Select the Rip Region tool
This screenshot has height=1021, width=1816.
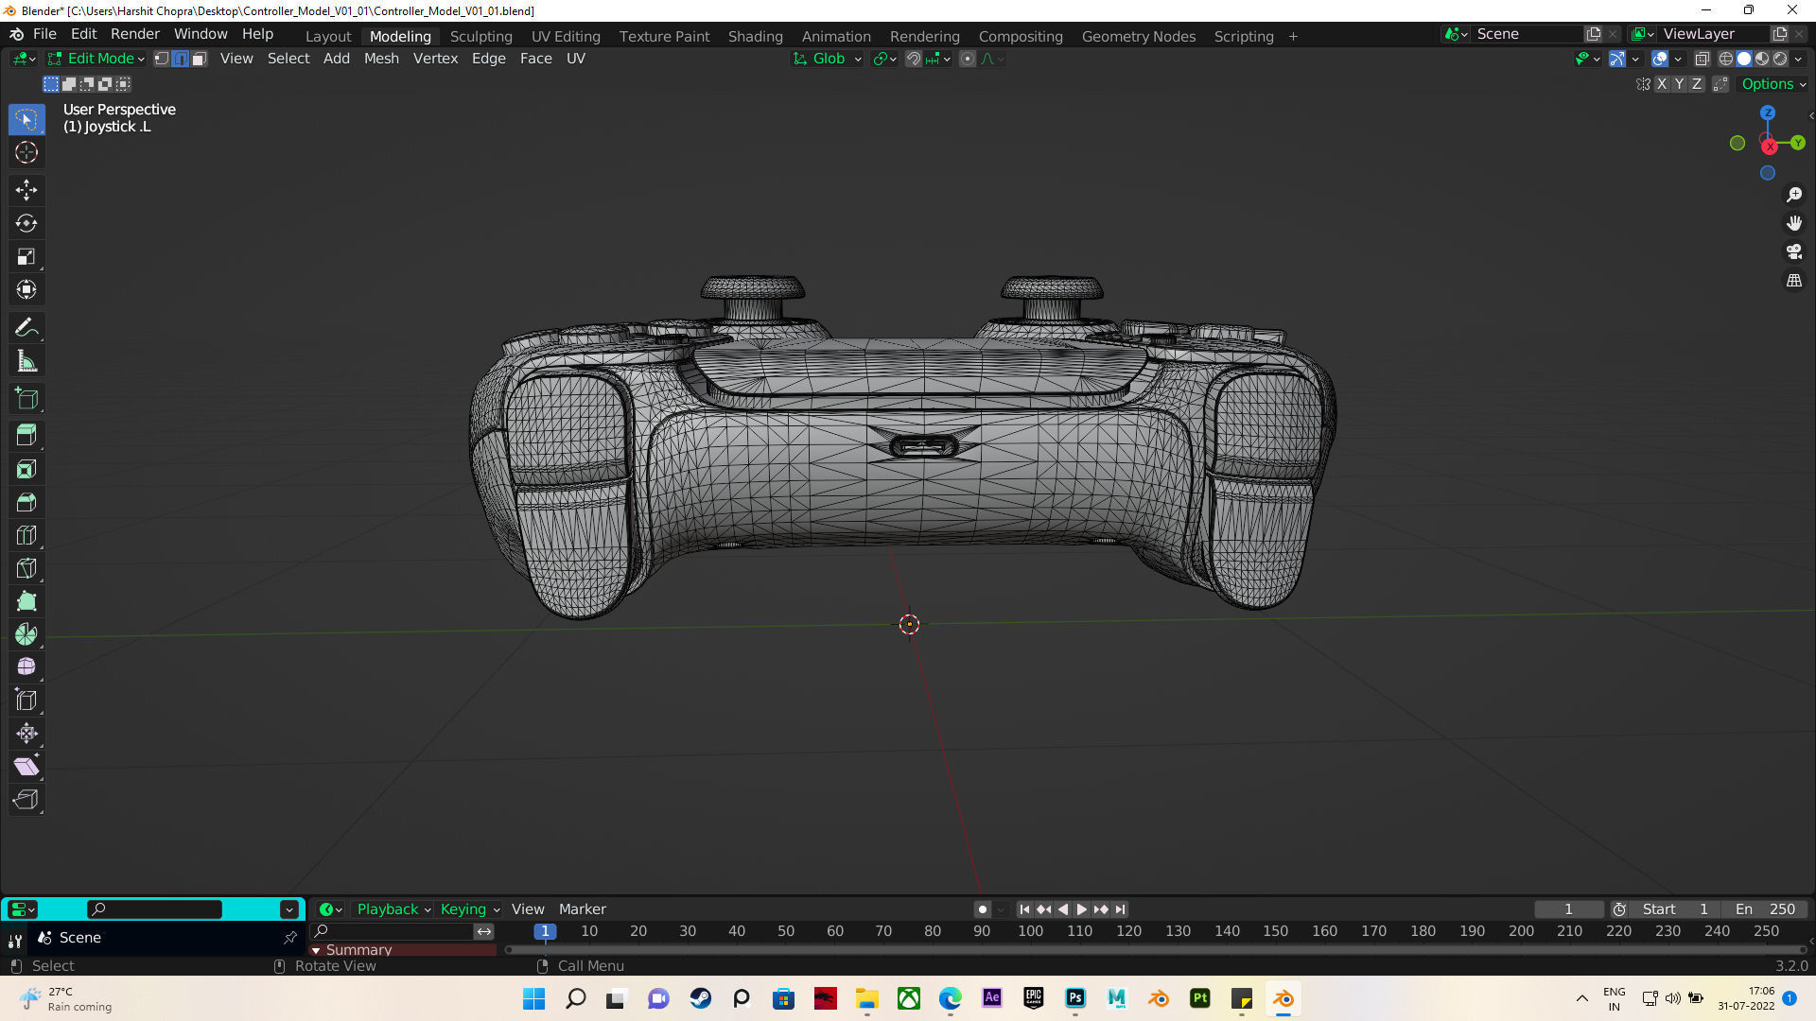click(x=26, y=800)
